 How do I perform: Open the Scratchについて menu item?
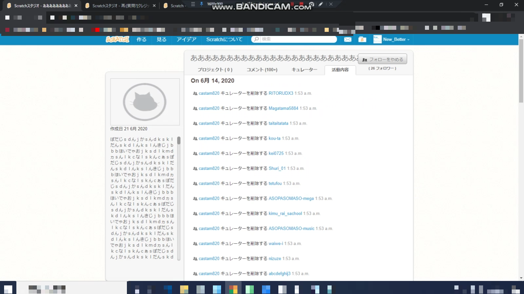pyautogui.click(x=224, y=40)
